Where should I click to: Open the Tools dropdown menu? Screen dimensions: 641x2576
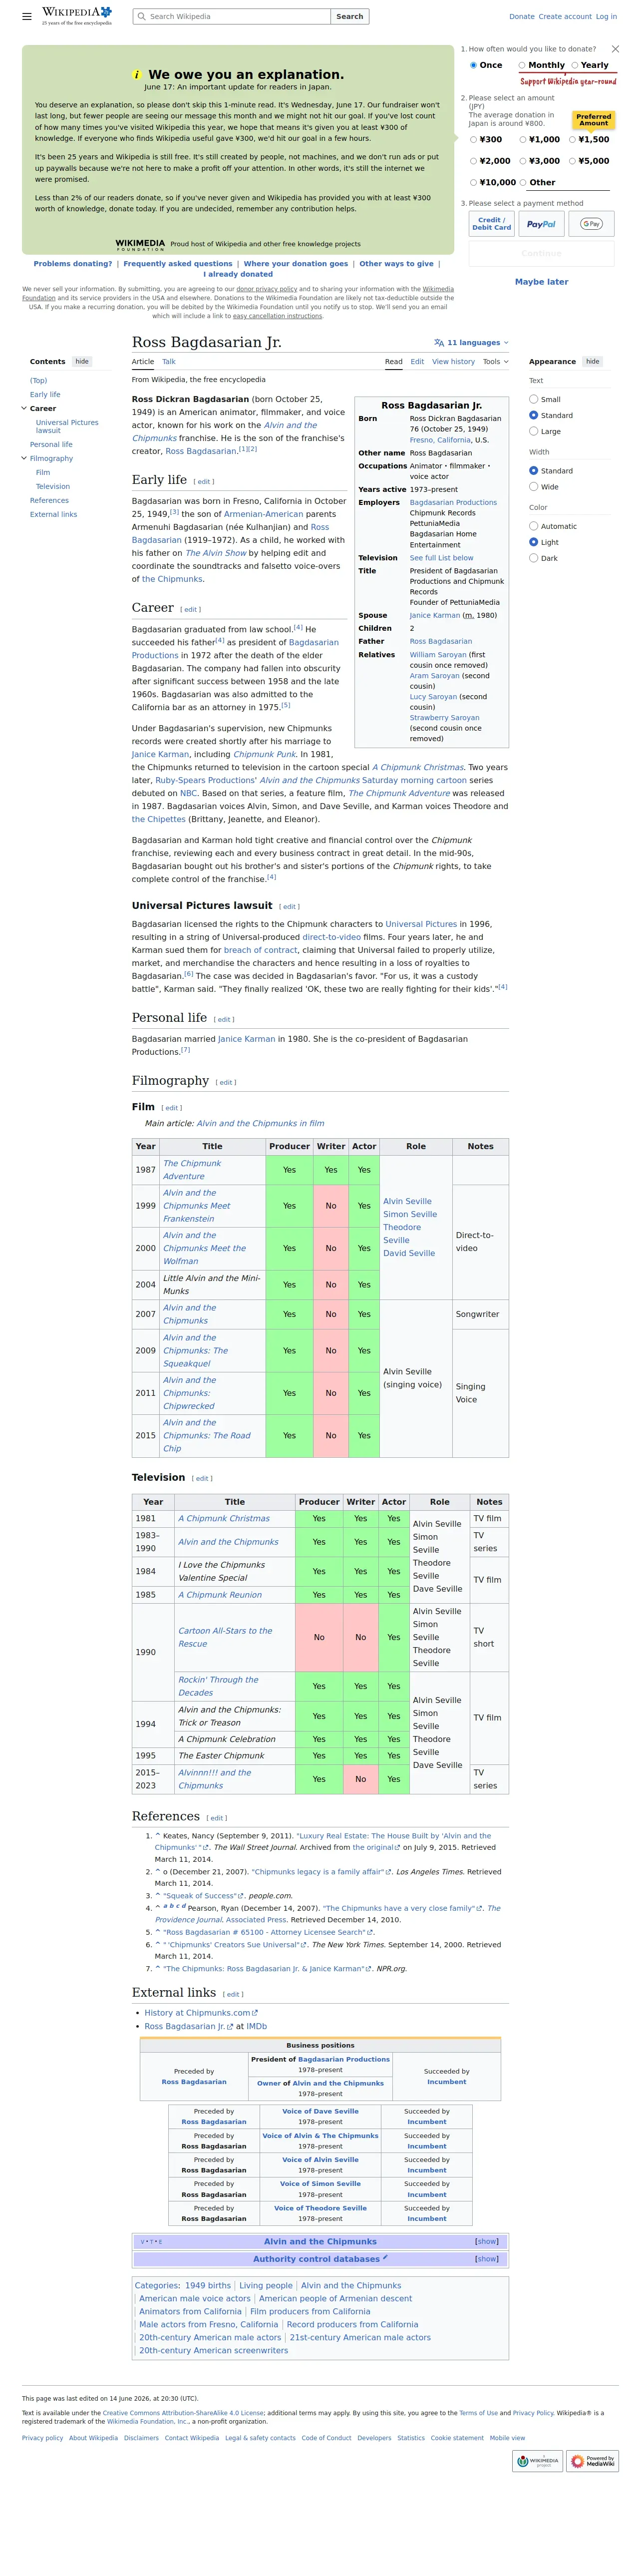click(x=496, y=362)
